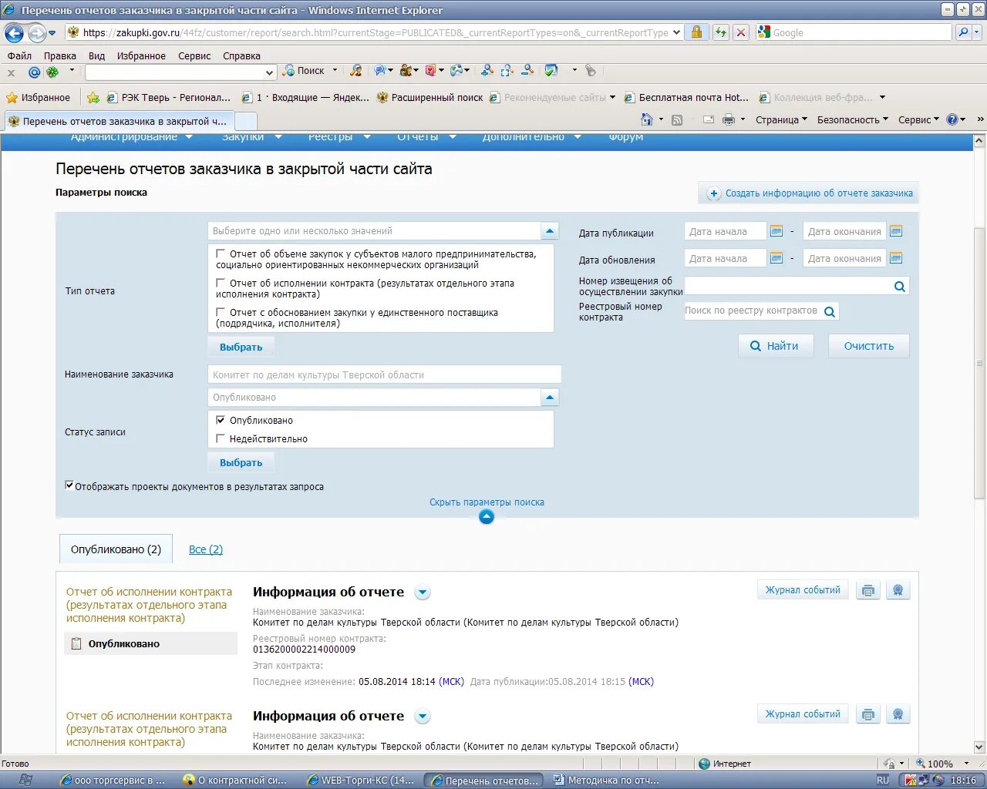The width and height of the screenshot is (987, 789).
Task: Click signature seal icon of first report
Action: click(x=898, y=590)
